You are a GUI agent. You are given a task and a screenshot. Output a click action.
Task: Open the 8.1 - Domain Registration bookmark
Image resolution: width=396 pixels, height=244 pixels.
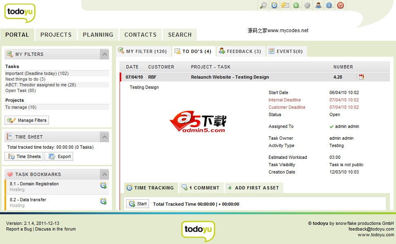[x=34, y=184]
